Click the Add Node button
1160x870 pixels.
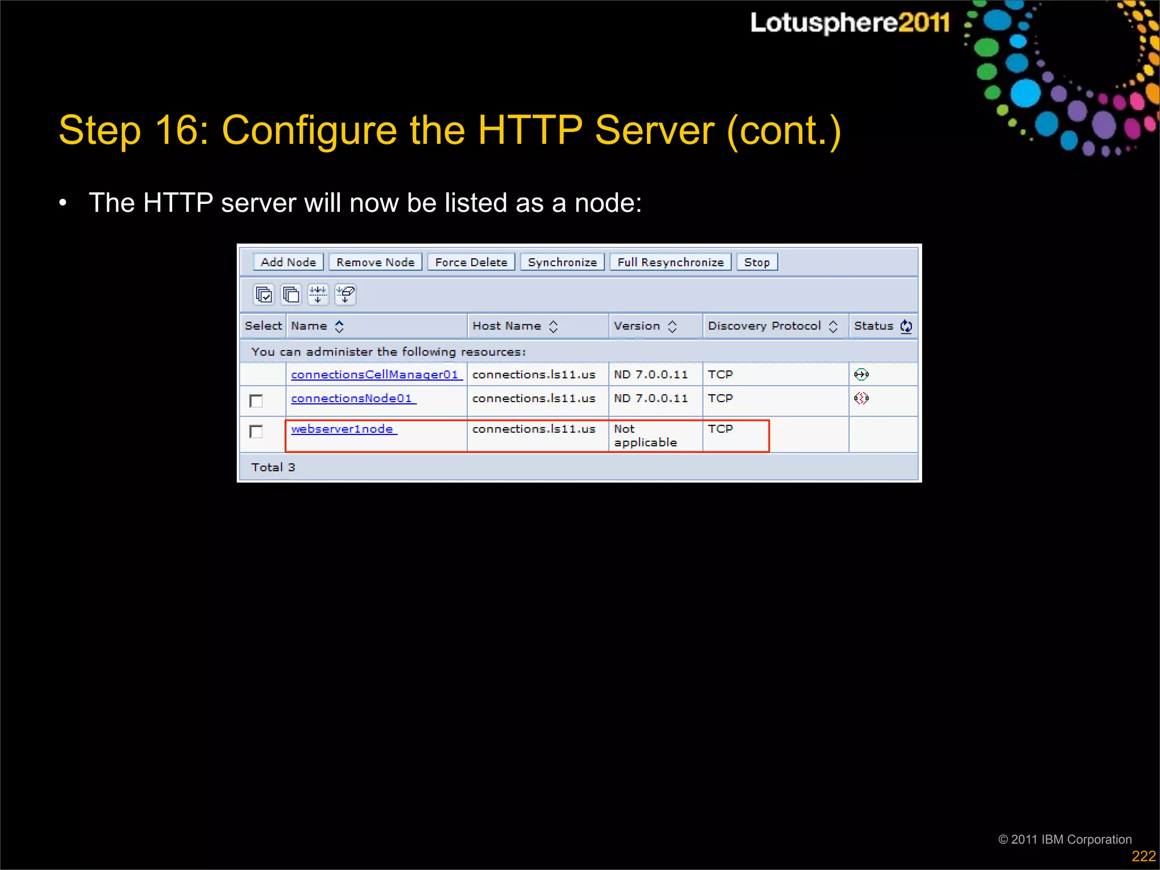click(x=288, y=262)
